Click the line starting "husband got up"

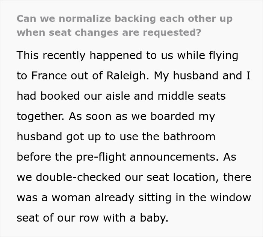[116, 137]
